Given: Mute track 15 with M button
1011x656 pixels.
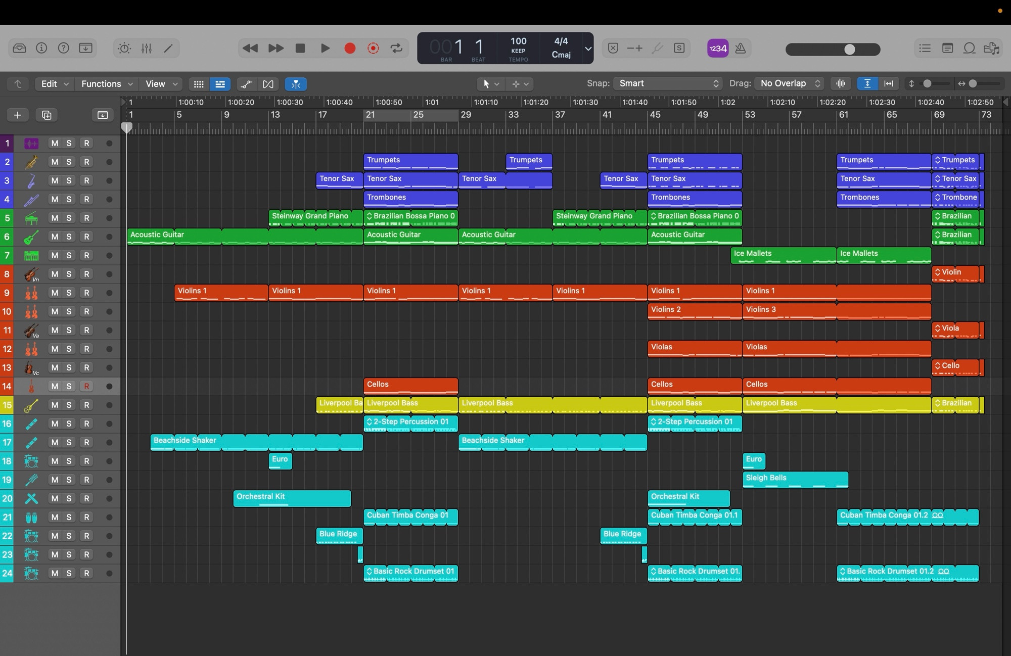Looking at the screenshot, I should pyautogui.click(x=55, y=405).
